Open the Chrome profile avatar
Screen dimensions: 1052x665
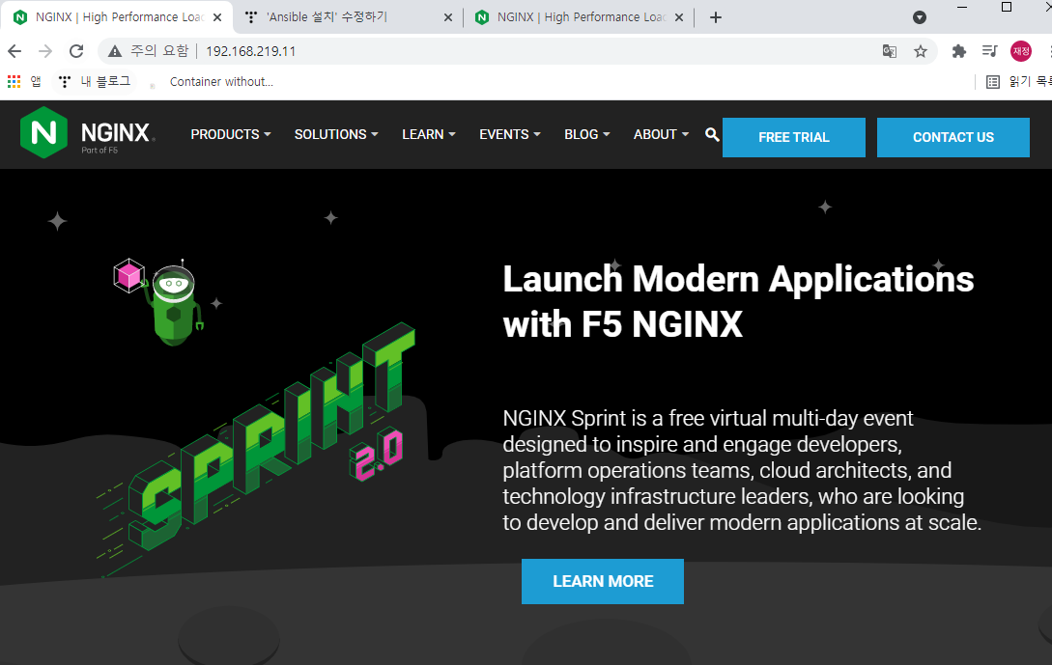1021,51
